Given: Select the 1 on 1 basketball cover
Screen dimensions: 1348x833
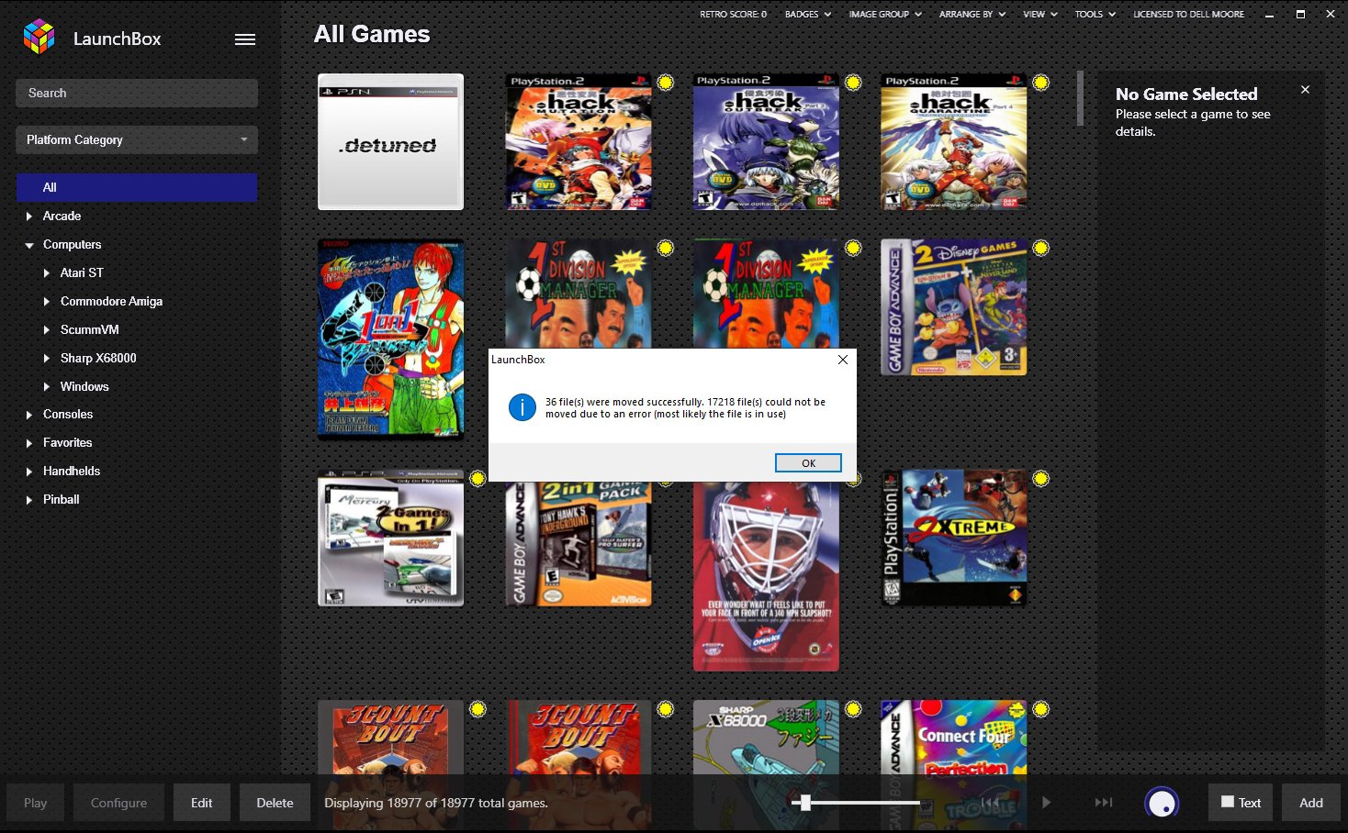Looking at the screenshot, I should coord(390,339).
